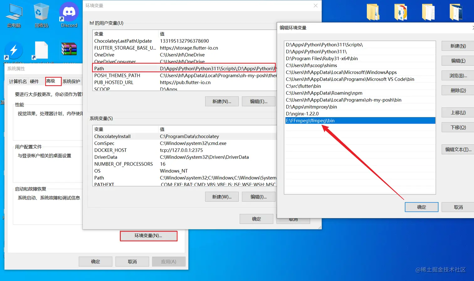Screen dimensions: 474x281
Task: Select the ComSpec system variable row
Action: pos(184,143)
